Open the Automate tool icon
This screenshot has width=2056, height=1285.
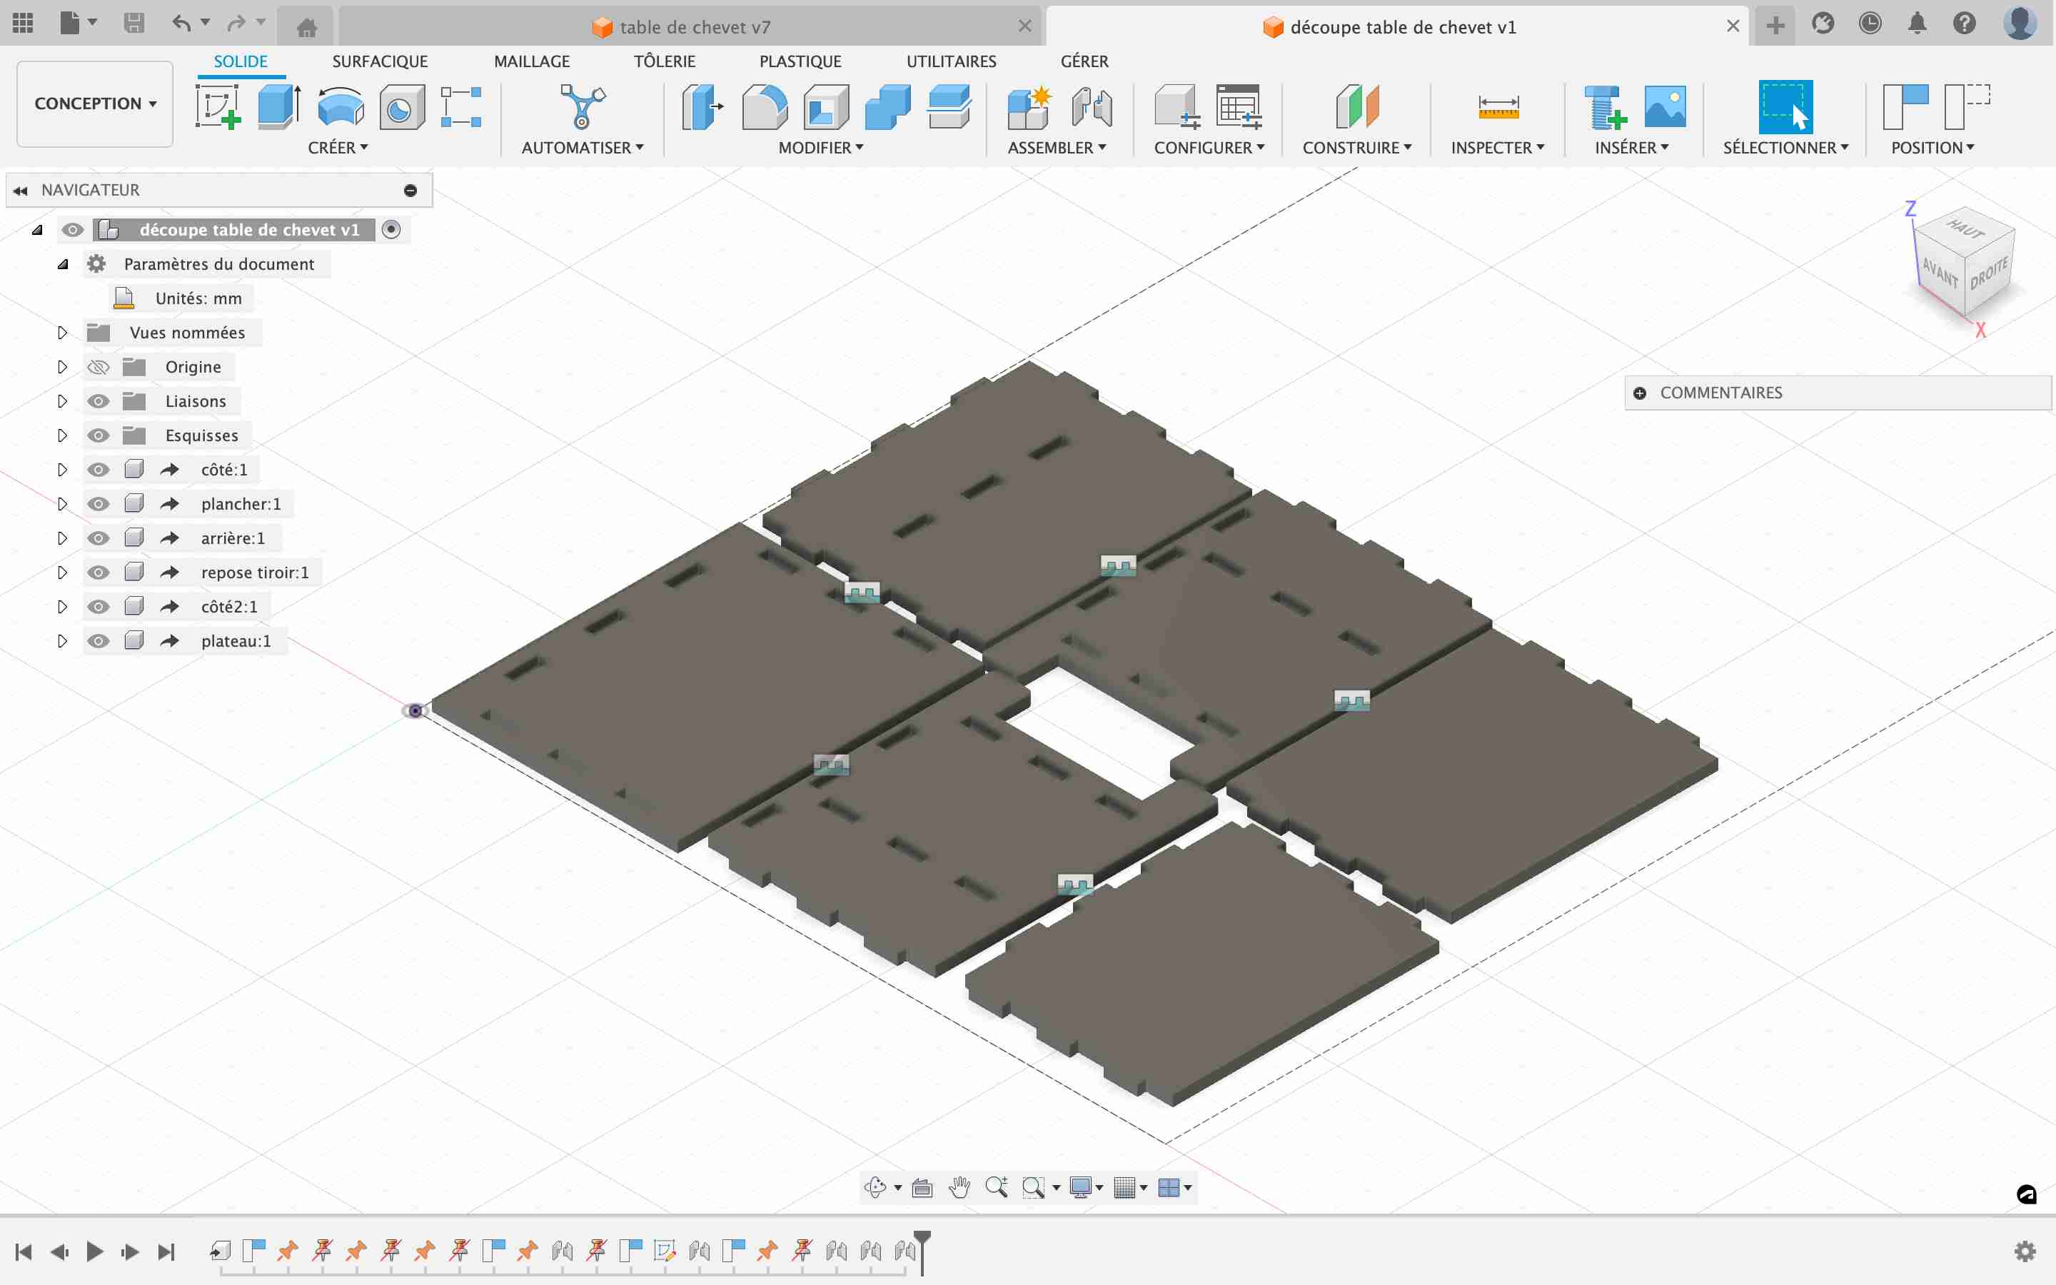tap(583, 107)
